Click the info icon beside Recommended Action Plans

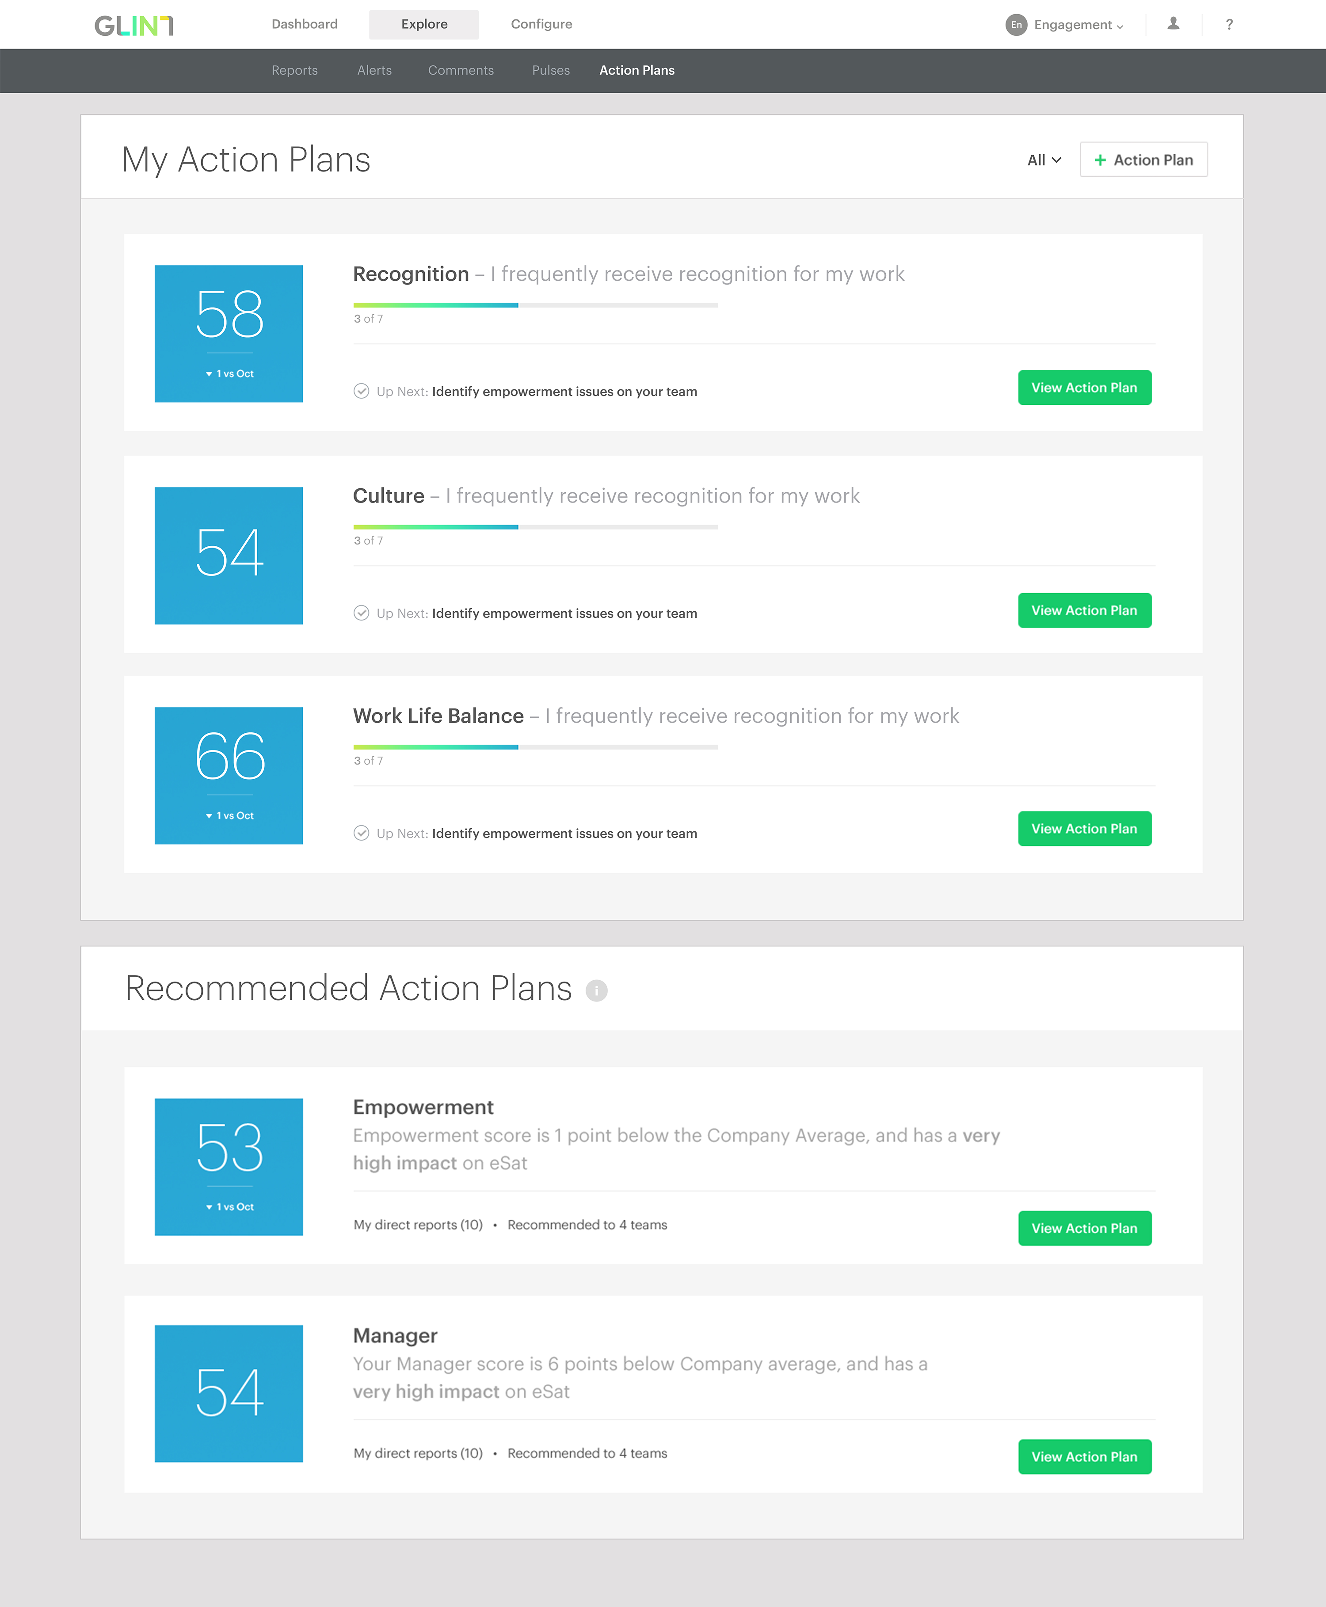[x=596, y=990]
